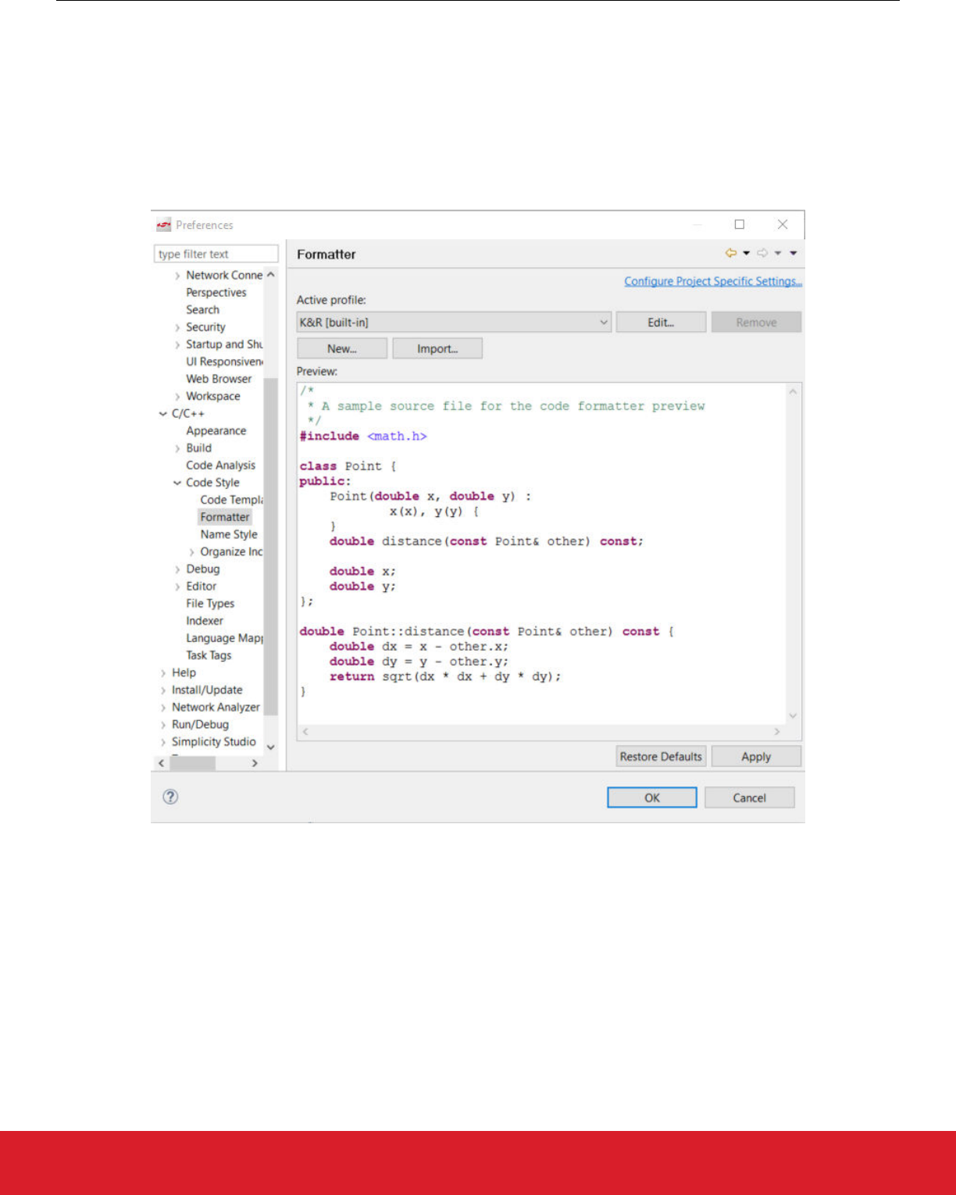Click preview horizontal scroll-right arrow
The image size is (956, 1195).
pyautogui.click(x=777, y=731)
